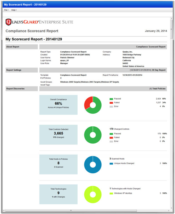This screenshot has height=214, width=175.
Task: Click gray Error swatch under Changed Controls
Action: click(111, 141)
